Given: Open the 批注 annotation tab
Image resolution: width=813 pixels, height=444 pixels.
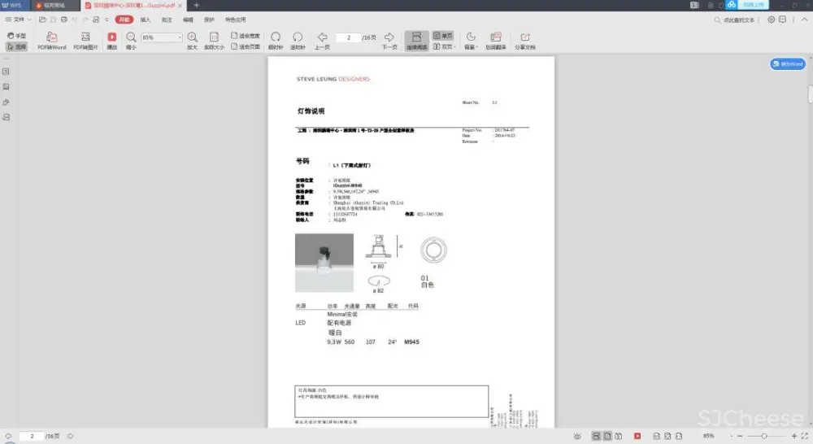Looking at the screenshot, I should [167, 19].
